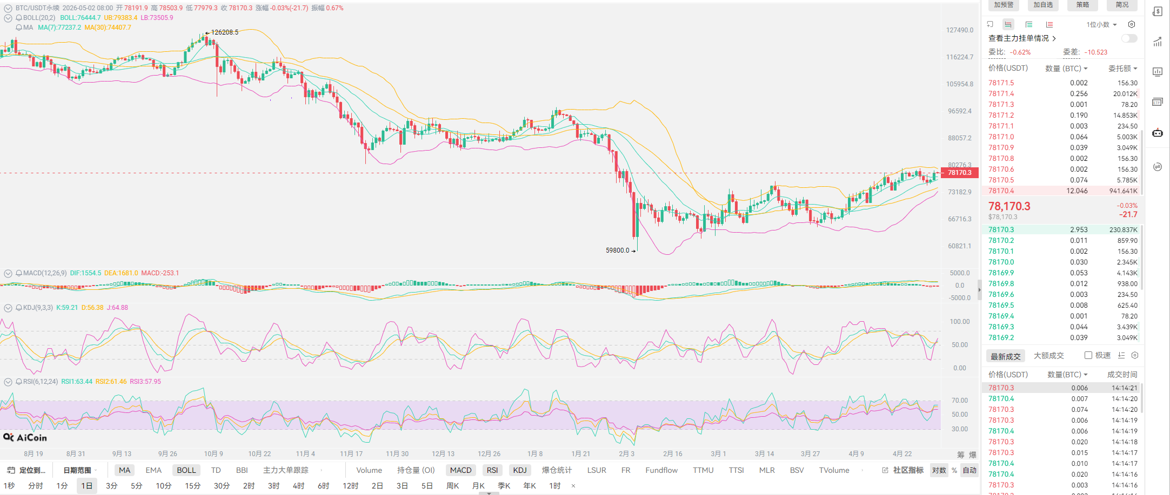The image size is (1170, 495).
Task: Show only red sell orders view
Action: [x=1049, y=24]
